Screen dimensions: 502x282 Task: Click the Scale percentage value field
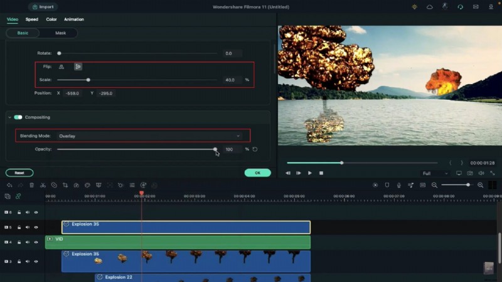point(232,80)
